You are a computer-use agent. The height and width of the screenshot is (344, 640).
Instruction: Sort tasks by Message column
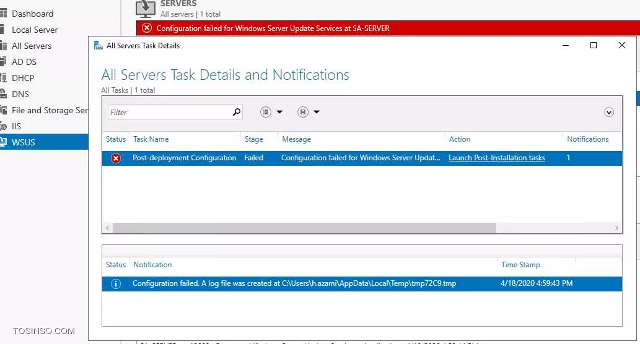click(296, 139)
